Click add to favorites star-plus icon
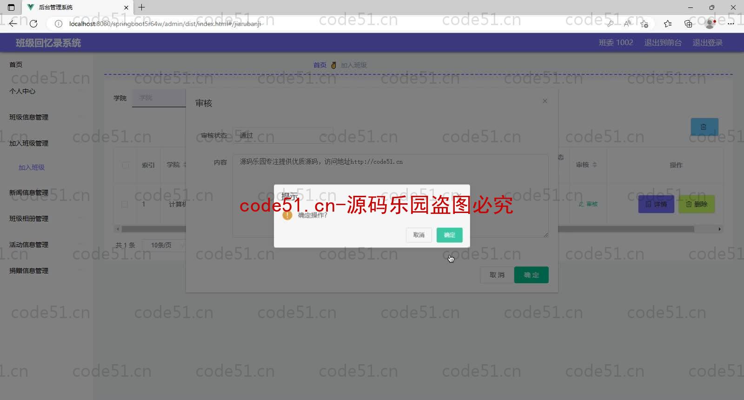744x400 pixels. coord(644,24)
